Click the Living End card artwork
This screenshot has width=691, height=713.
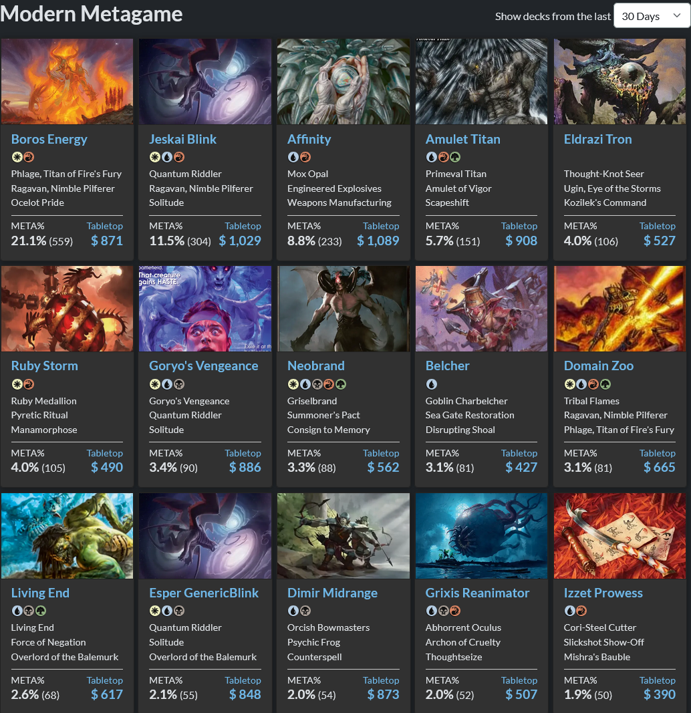(67, 536)
